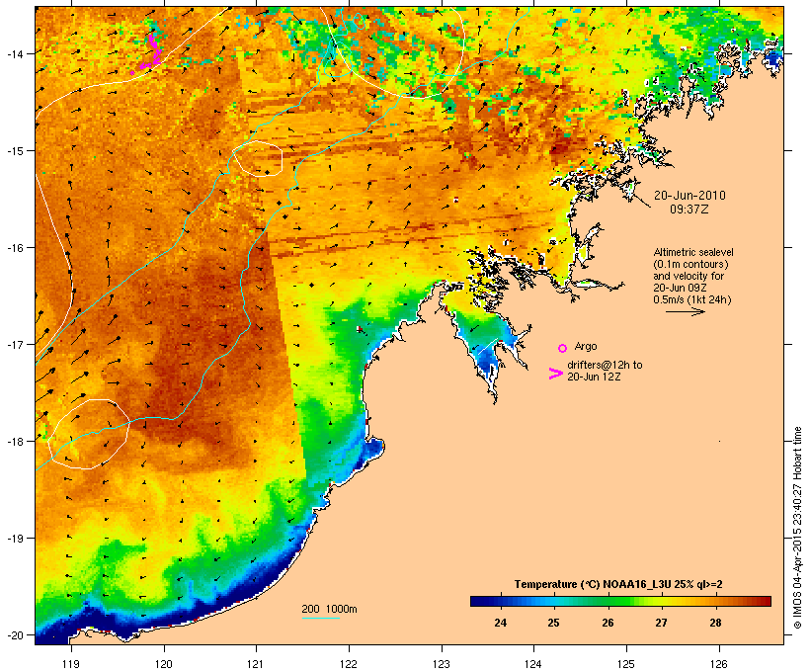Click the longitude axis label "120"
810x672 pixels.
[164, 664]
